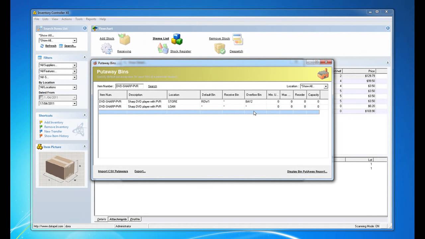425x239 pixels.
Task: Click the Refresh icon in Search panel
Action: point(42,46)
